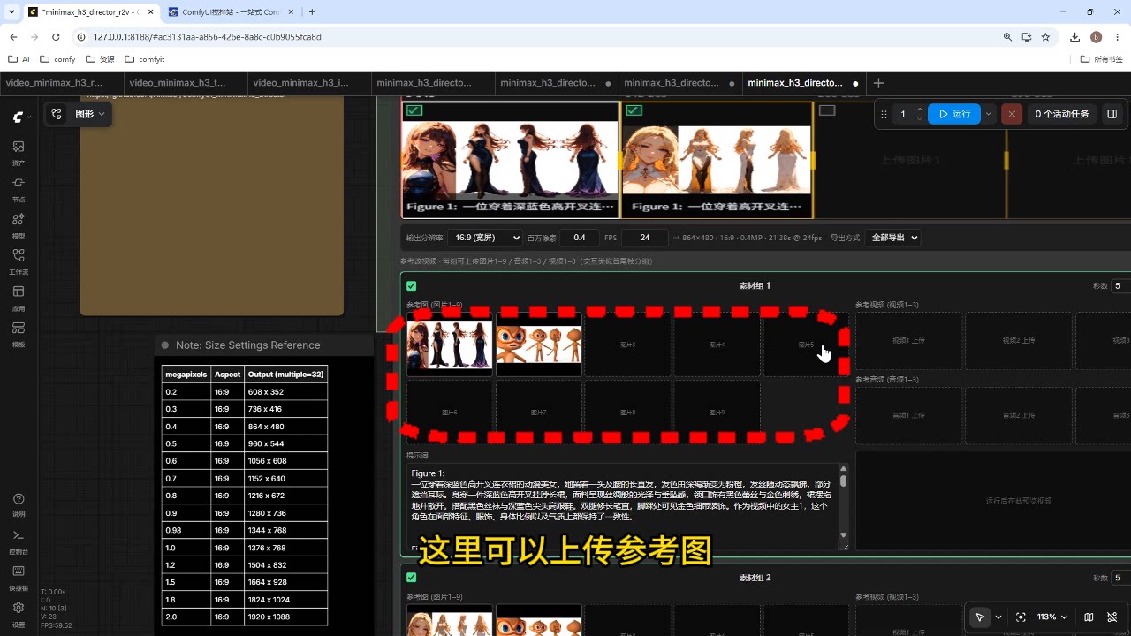The image size is (1131, 636).
Task: Click the browser reload icon
Action: point(56,37)
